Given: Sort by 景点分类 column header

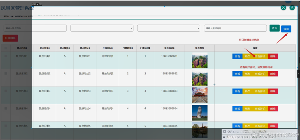Looking at the screenshot, I should point(45,48).
